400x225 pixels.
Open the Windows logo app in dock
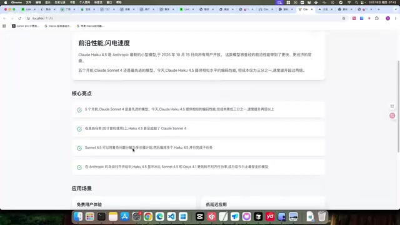(183, 217)
